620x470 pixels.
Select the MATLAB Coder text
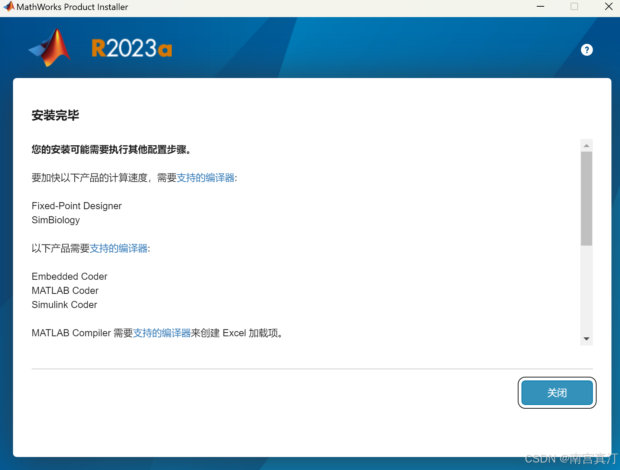click(65, 291)
